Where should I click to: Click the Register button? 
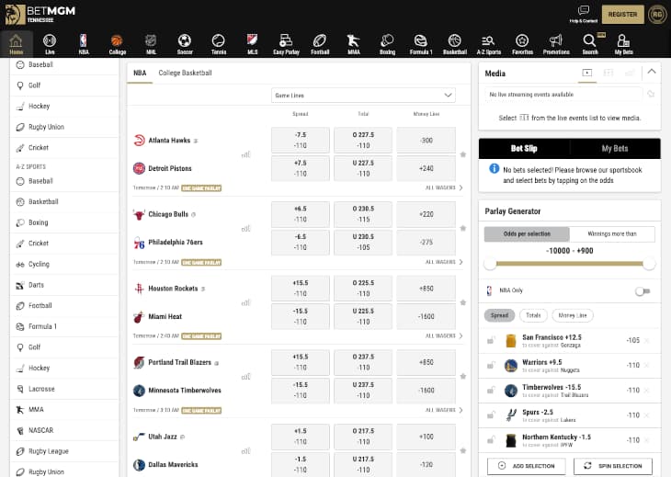(x=622, y=15)
